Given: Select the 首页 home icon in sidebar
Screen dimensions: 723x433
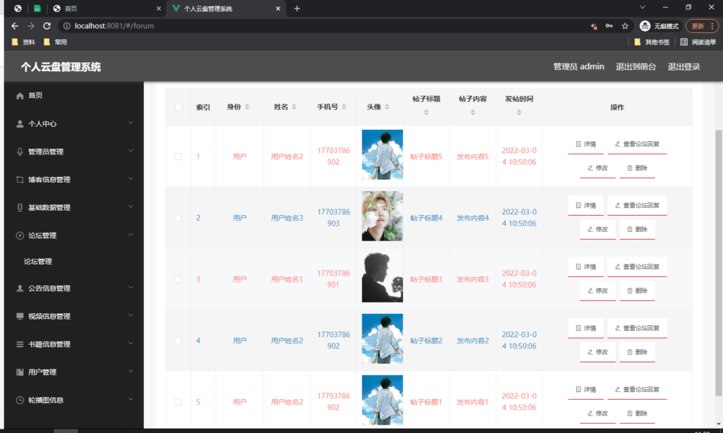Looking at the screenshot, I should 18,95.
